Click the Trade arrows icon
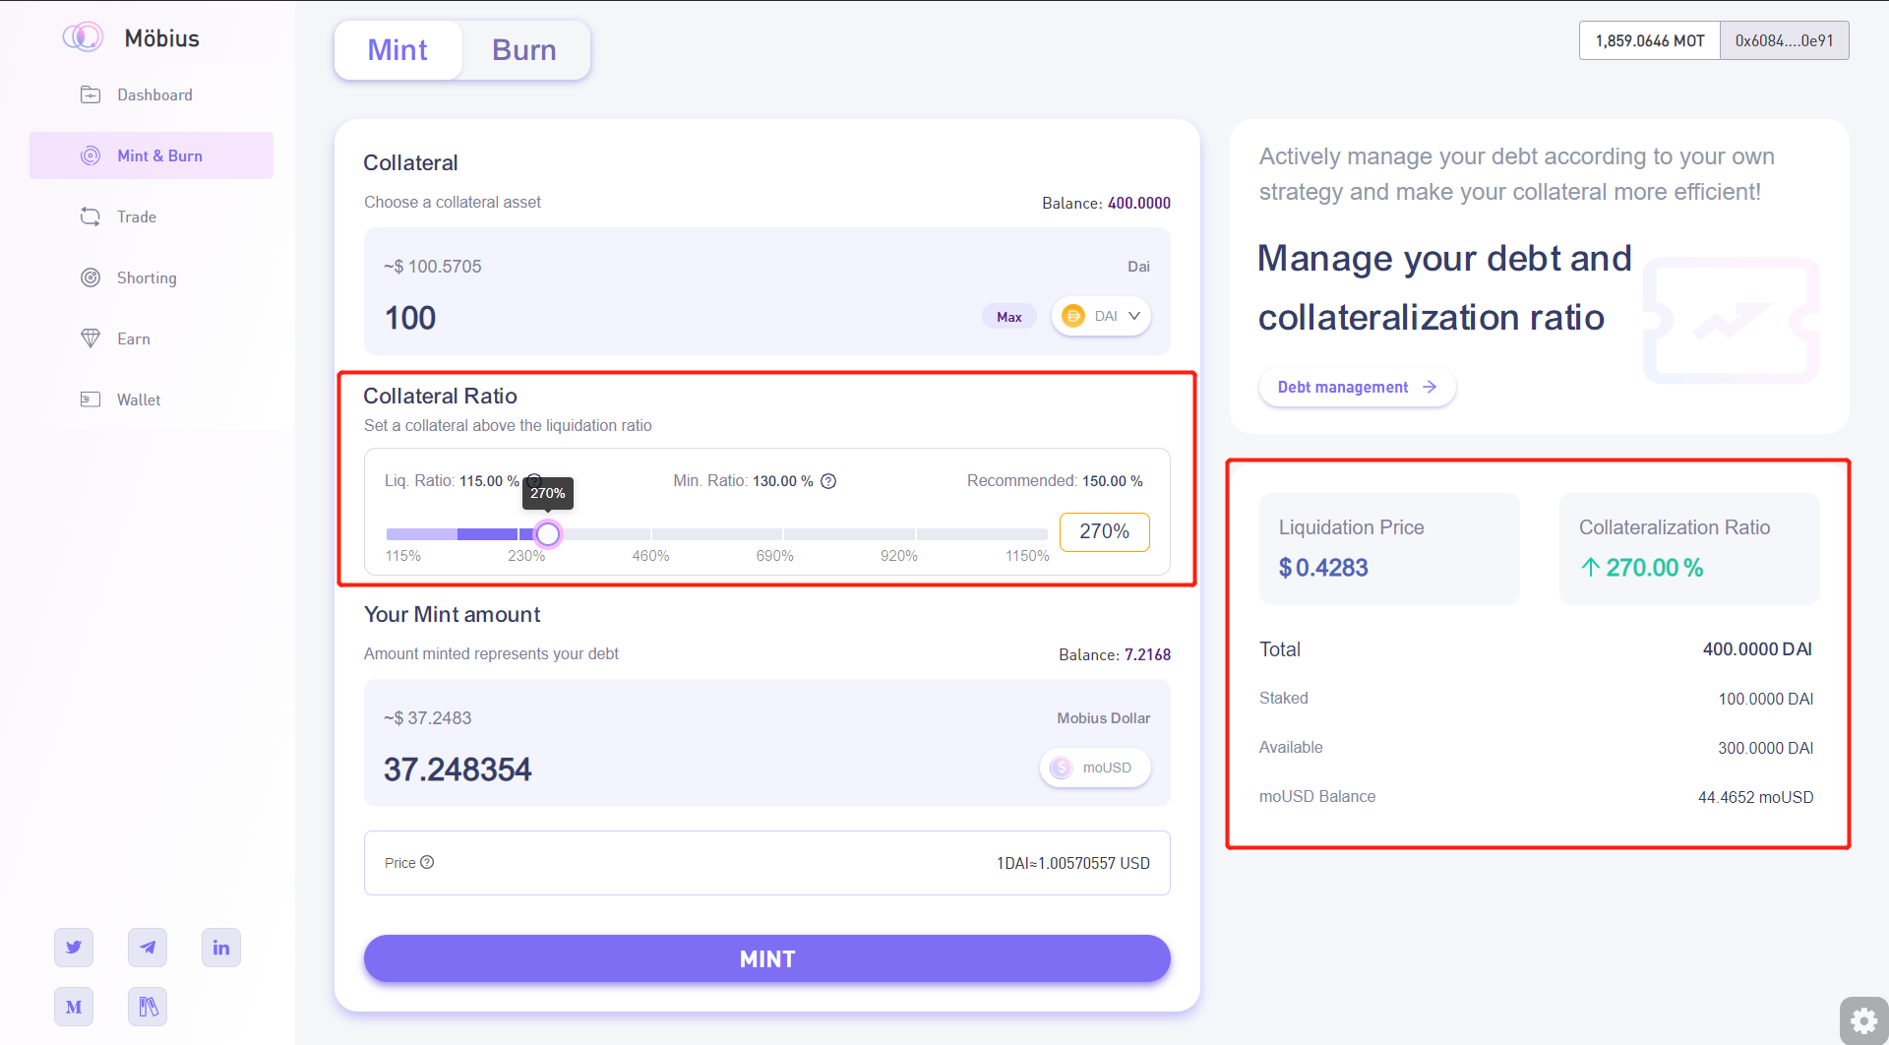The width and height of the screenshot is (1889, 1045). 91,216
